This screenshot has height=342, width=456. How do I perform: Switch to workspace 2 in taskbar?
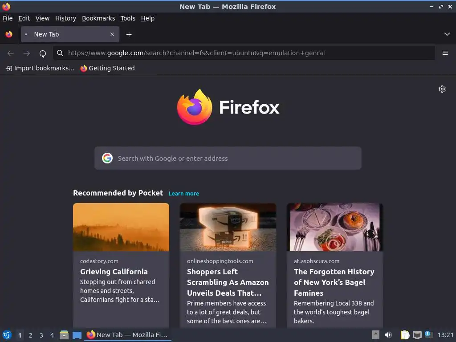point(31,335)
